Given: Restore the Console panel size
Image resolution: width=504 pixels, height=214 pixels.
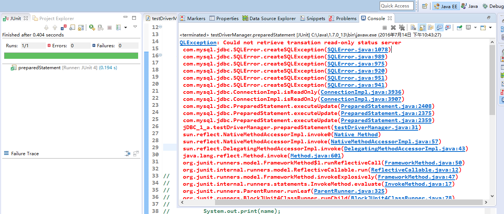Looking at the screenshot, I should tap(489, 17).
